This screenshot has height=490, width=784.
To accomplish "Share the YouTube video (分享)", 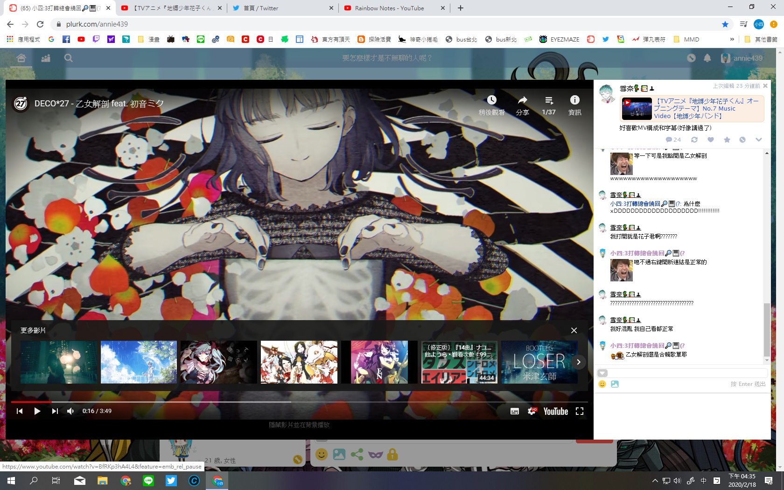I will [x=523, y=105].
